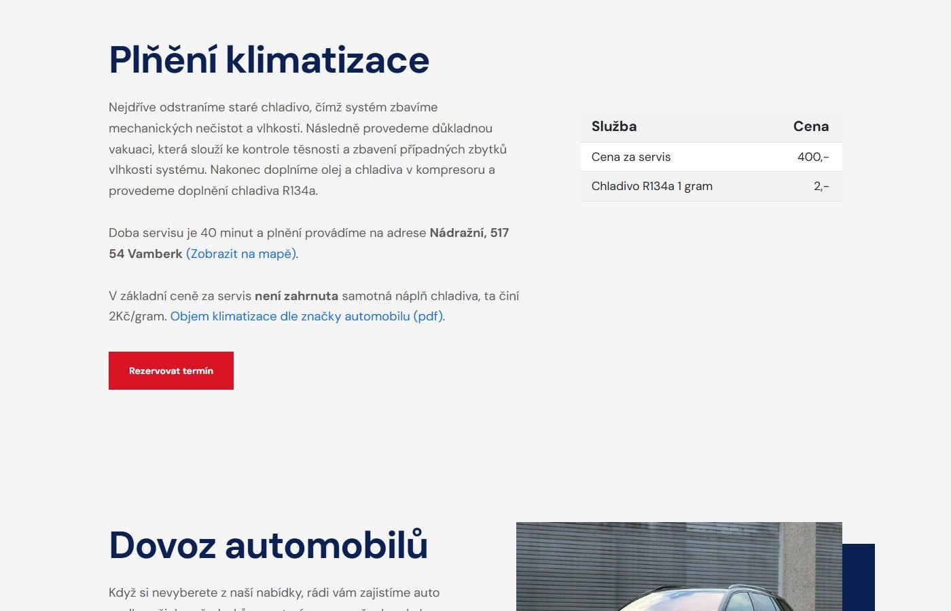Click the Dovoz automobilů heading

click(268, 545)
